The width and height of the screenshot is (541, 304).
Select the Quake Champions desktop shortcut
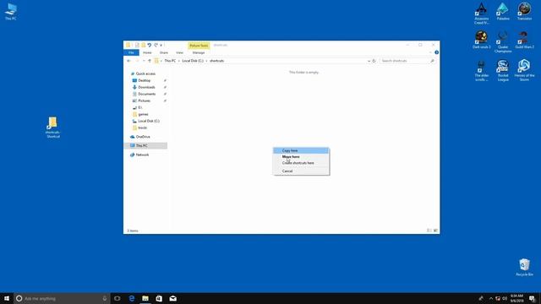[503, 41]
